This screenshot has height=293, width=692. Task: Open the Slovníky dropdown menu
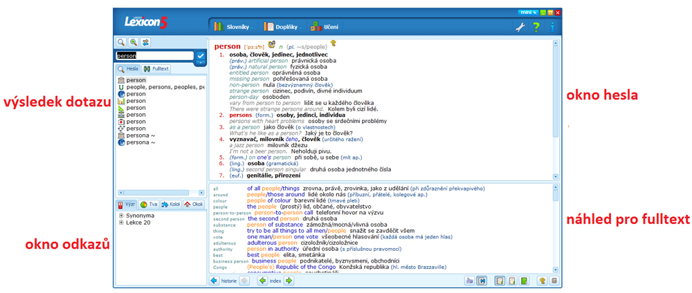234,27
